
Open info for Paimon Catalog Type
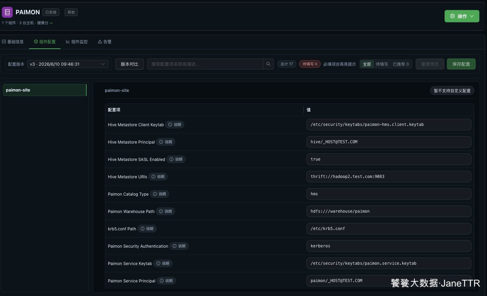tap(159, 194)
